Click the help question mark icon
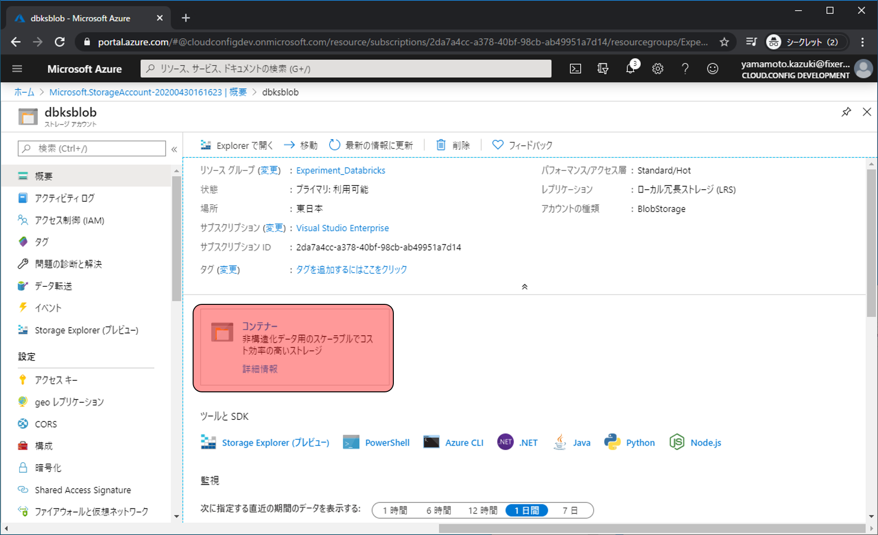Viewport: 878px width, 535px height. pyautogui.click(x=685, y=69)
